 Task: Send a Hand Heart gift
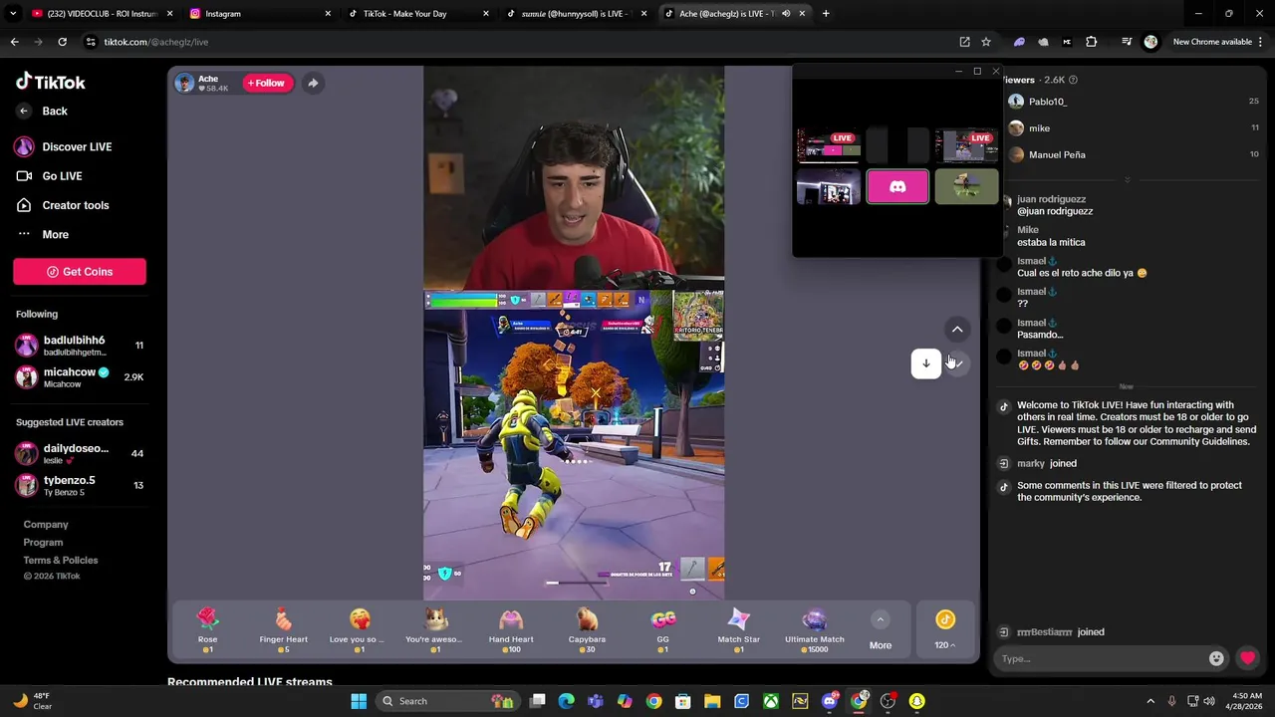click(511, 631)
